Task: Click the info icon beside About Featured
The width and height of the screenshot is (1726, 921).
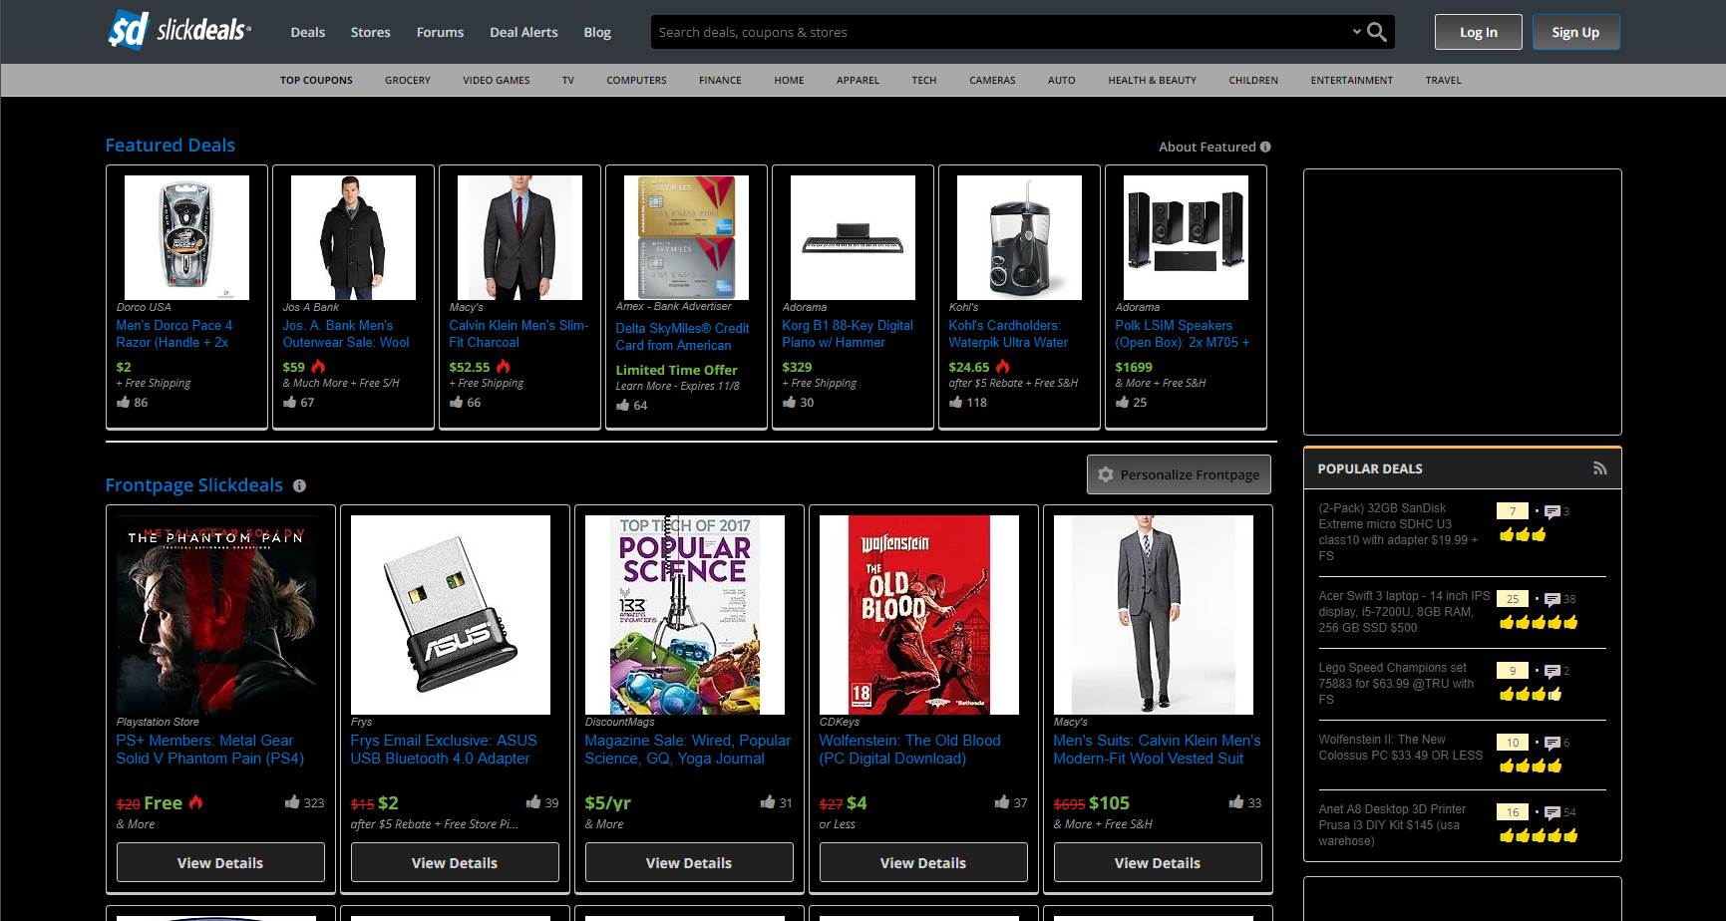Action: (1264, 147)
